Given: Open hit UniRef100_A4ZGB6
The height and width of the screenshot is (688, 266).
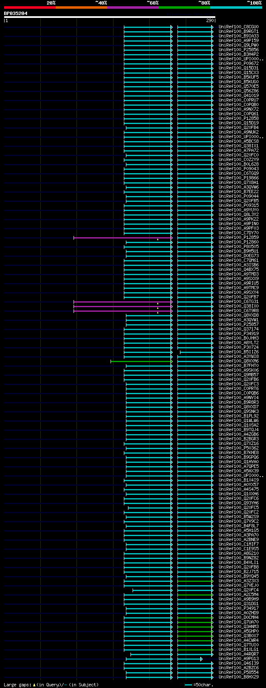Looking at the screenshot, I should point(239,435).
